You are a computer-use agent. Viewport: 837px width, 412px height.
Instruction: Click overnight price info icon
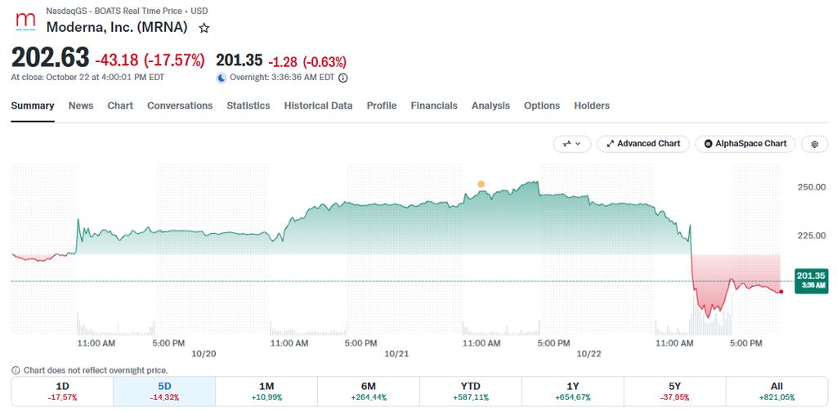point(343,78)
